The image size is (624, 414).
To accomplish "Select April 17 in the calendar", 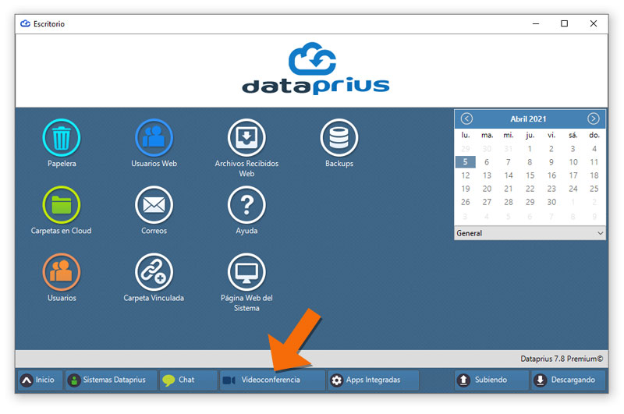I will click(573, 175).
